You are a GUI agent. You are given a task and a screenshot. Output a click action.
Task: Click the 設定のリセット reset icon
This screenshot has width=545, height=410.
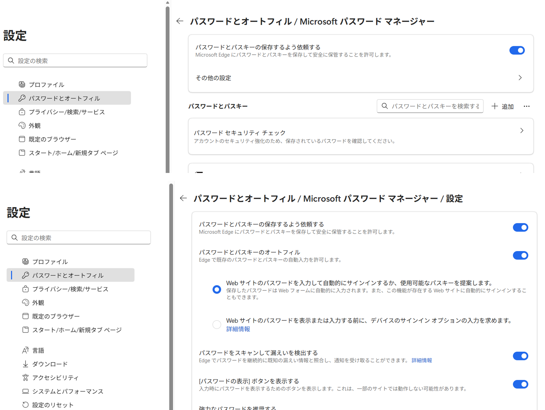tap(25, 405)
